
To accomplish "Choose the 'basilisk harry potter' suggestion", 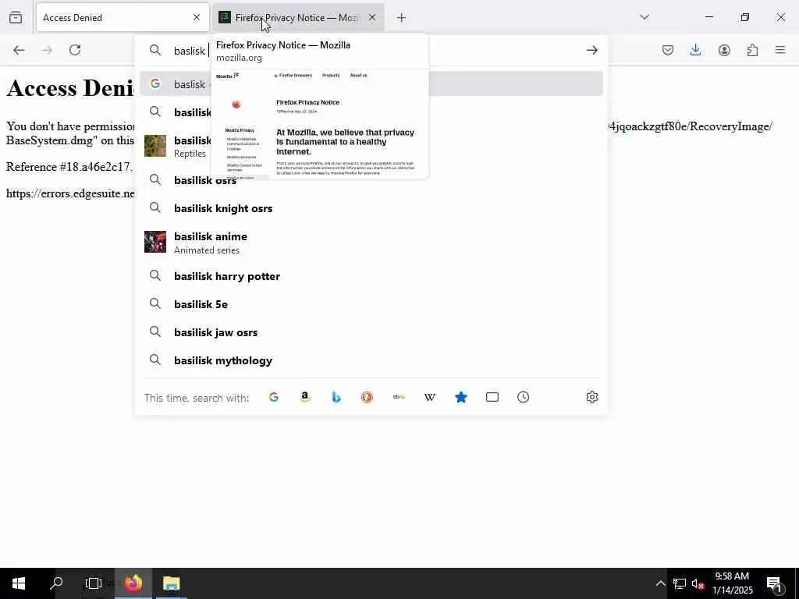I will point(371,276).
